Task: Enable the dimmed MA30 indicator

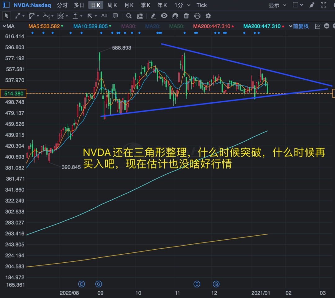Action: (x=129, y=26)
